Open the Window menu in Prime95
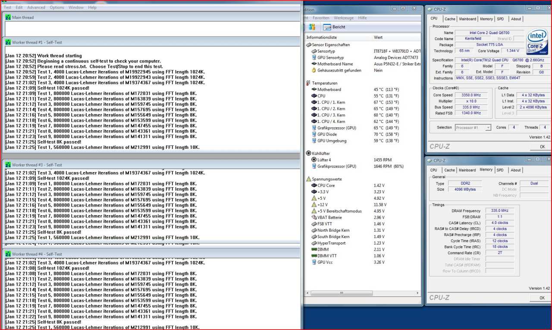The width and height of the screenshot is (552, 330). (76, 7)
